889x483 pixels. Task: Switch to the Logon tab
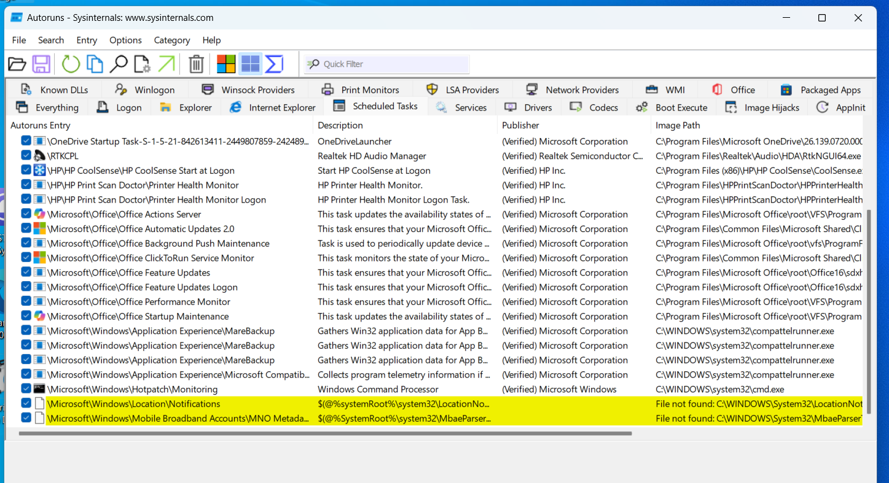(x=119, y=107)
